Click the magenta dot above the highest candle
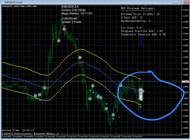Image resolution: width=190 pixels, height=140 pixels. point(64,26)
